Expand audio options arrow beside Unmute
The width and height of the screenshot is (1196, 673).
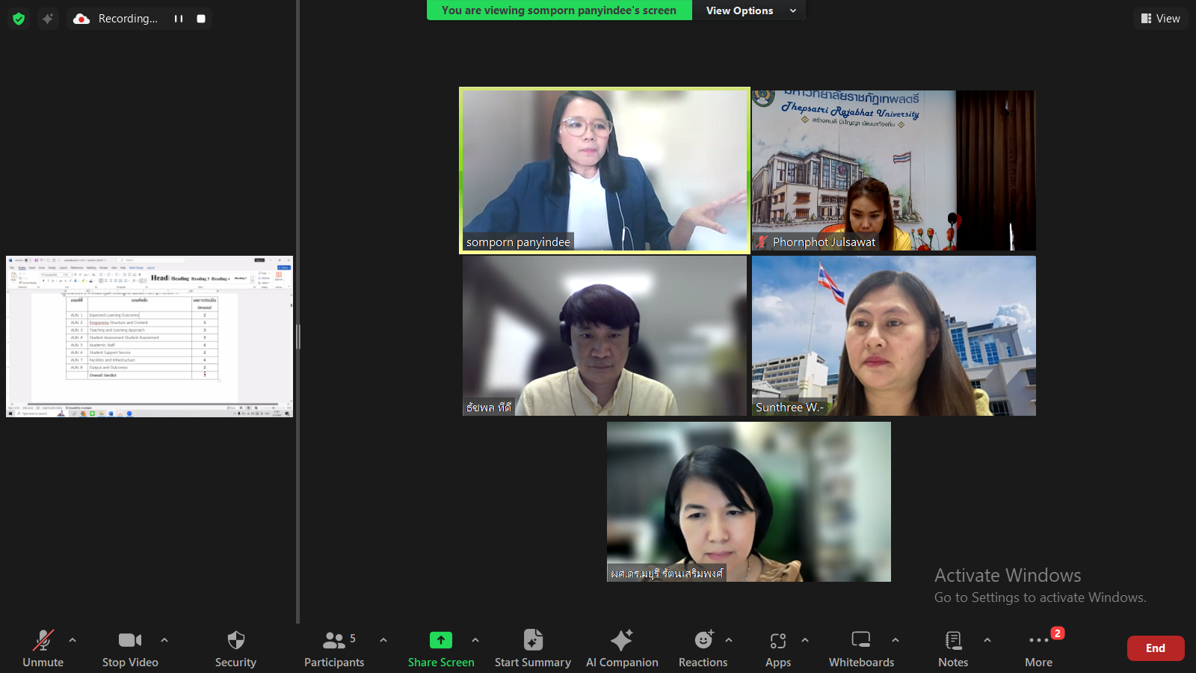click(x=73, y=640)
